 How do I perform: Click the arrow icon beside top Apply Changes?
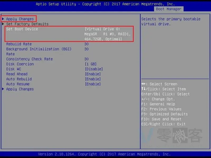[3, 19]
